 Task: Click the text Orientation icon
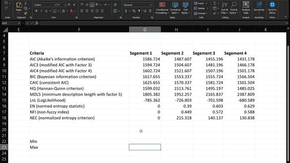click(x=97, y=5)
